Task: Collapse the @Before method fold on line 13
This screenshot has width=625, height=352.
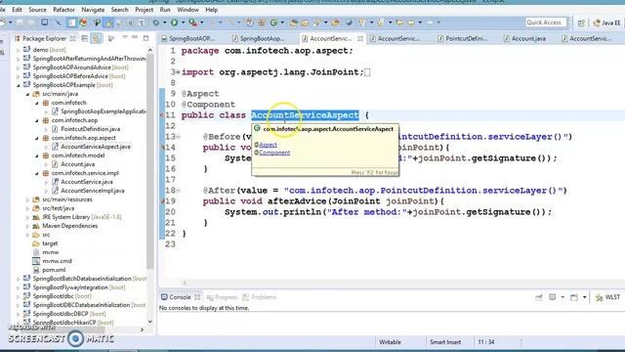Action: (x=178, y=137)
